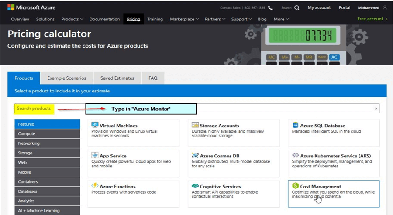Click the Storage Accounts product icon
Image resolution: width=393 pixels, height=215 pixels.
pyautogui.click(x=195, y=125)
